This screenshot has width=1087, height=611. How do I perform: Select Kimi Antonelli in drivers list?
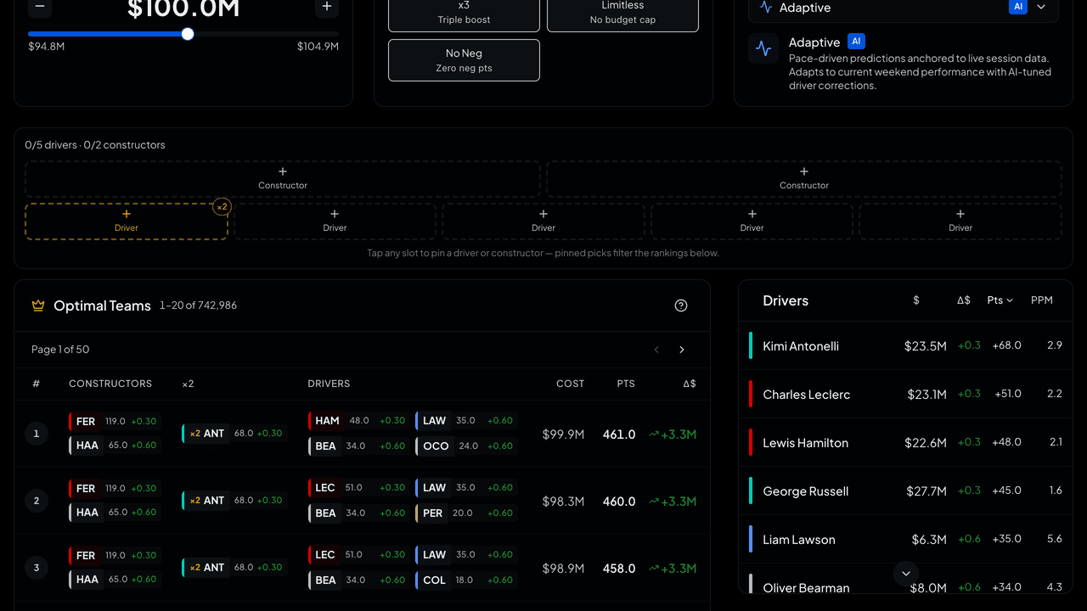[x=905, y=345]
